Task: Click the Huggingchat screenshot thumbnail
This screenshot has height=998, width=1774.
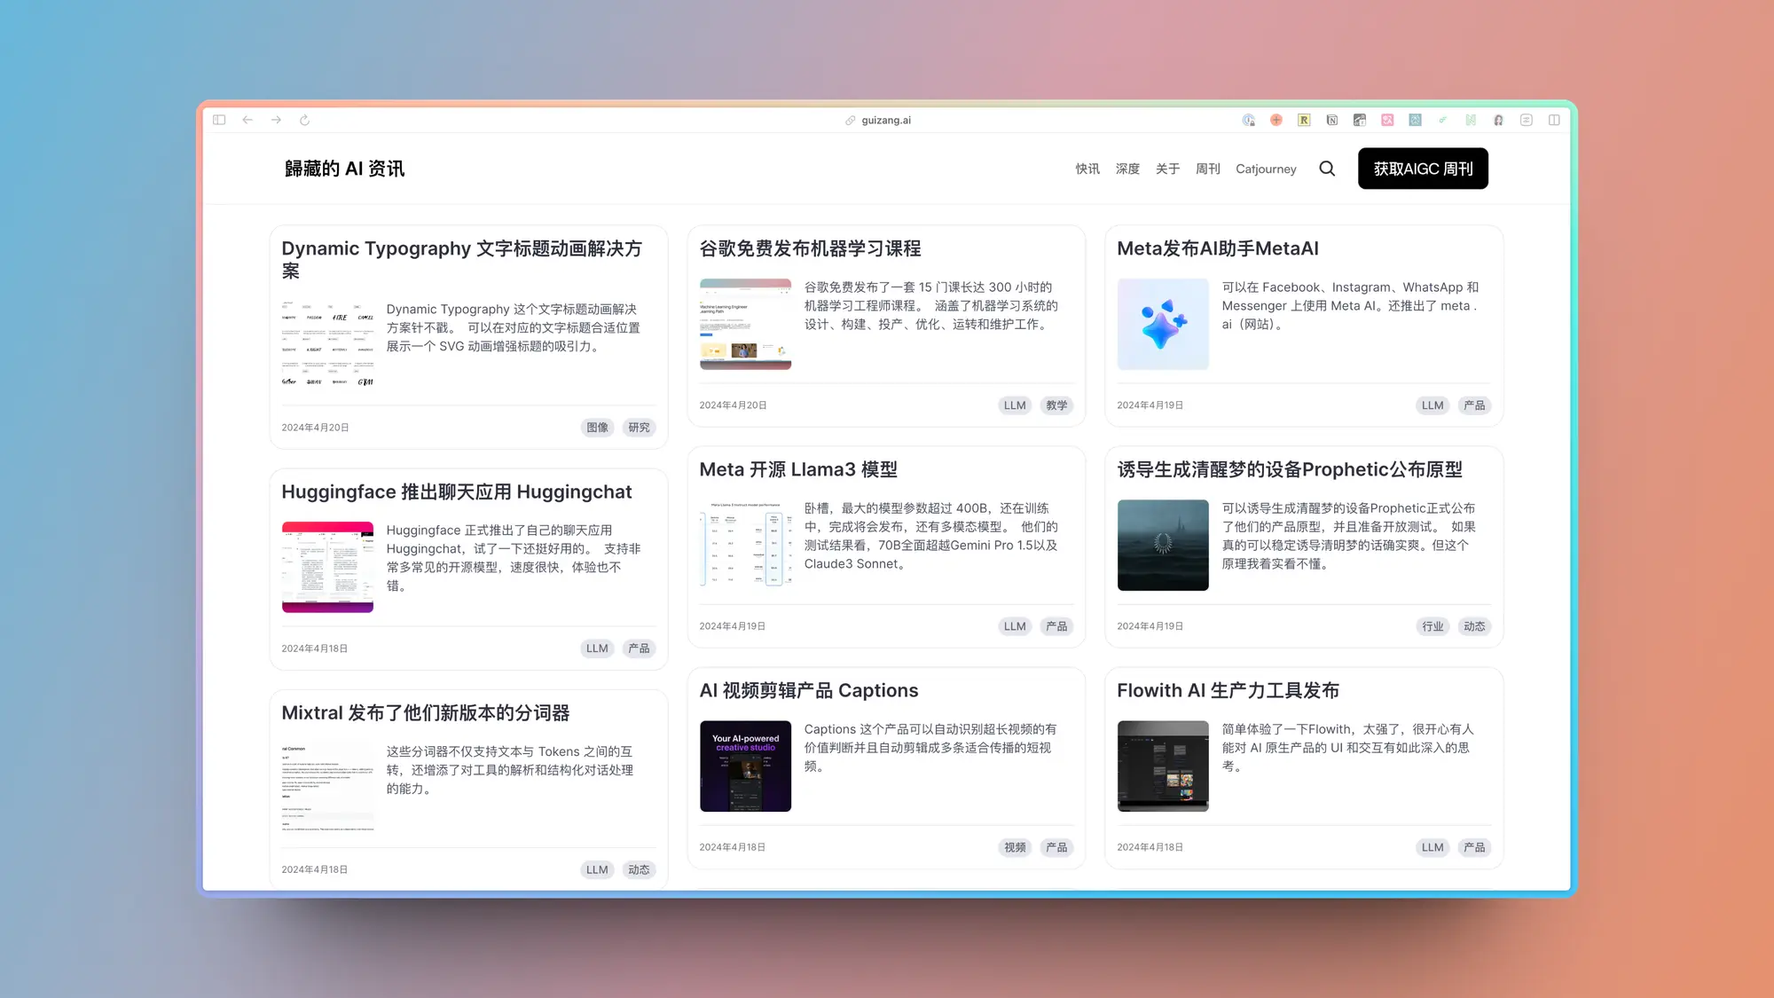Action: click(x=327, y=567)
